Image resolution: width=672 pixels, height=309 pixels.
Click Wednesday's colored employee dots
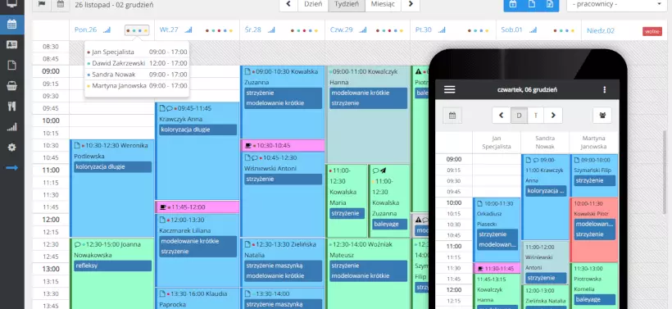(x=304, y=30)
